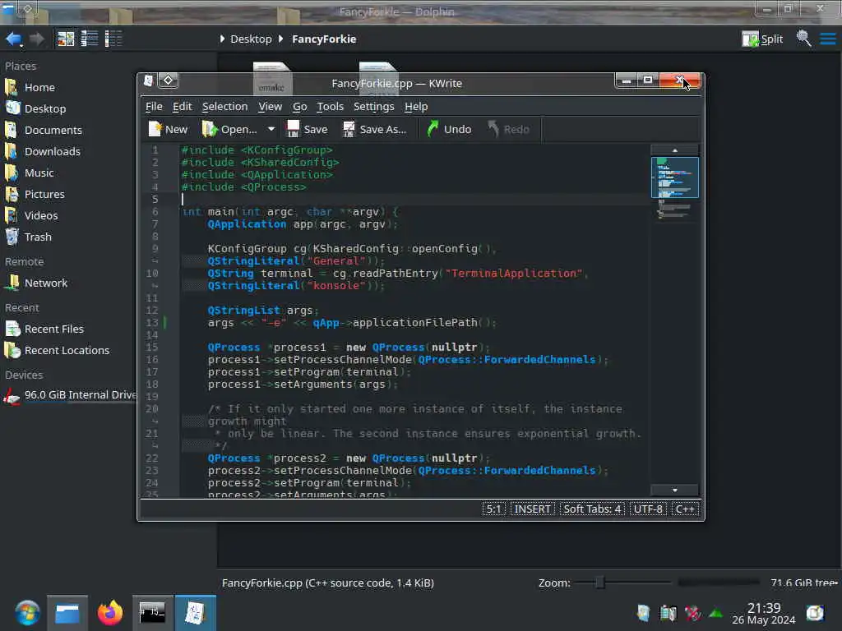Open the Edit menu in KWrite

click(182, 106)
